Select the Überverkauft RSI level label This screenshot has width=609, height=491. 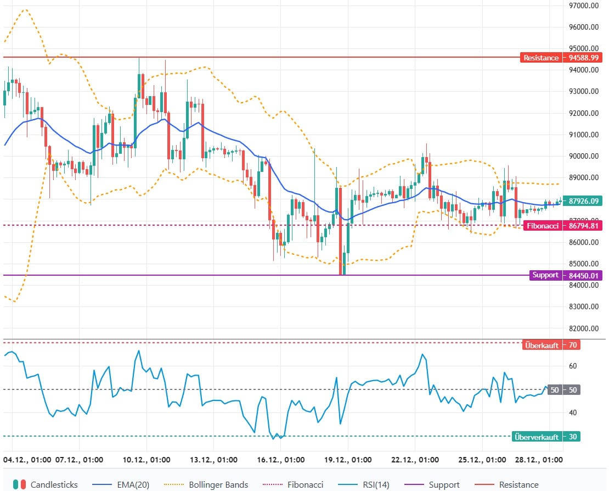pyautogui.click(x=537, y=437)
